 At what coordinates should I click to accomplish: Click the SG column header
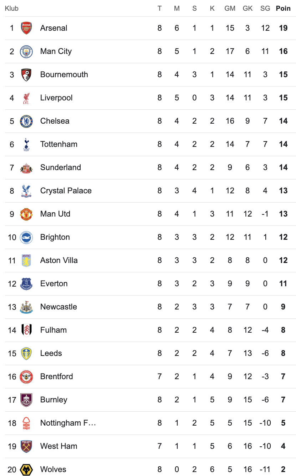tap(265, 8)
